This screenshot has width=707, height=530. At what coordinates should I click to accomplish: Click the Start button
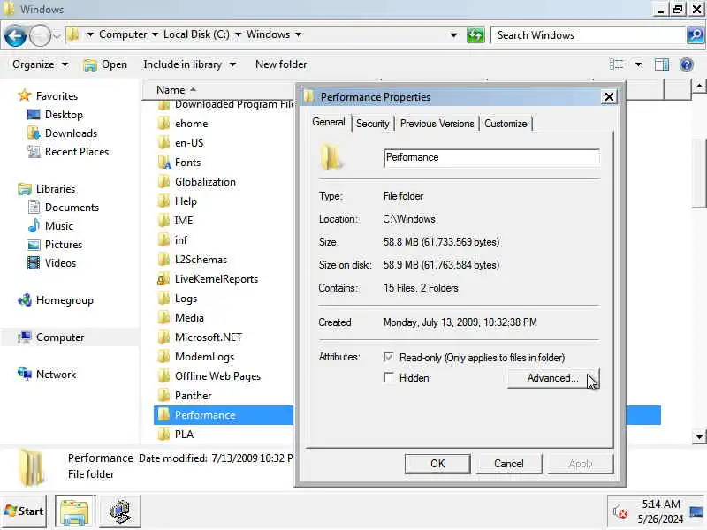pyautogui.click(x=24, y=511)
